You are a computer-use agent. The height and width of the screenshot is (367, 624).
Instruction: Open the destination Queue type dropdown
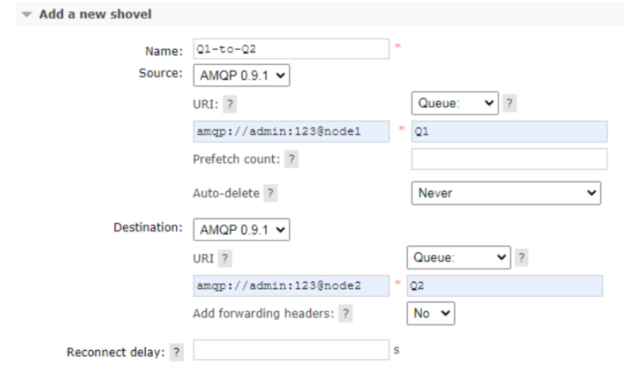pos(459,257)
